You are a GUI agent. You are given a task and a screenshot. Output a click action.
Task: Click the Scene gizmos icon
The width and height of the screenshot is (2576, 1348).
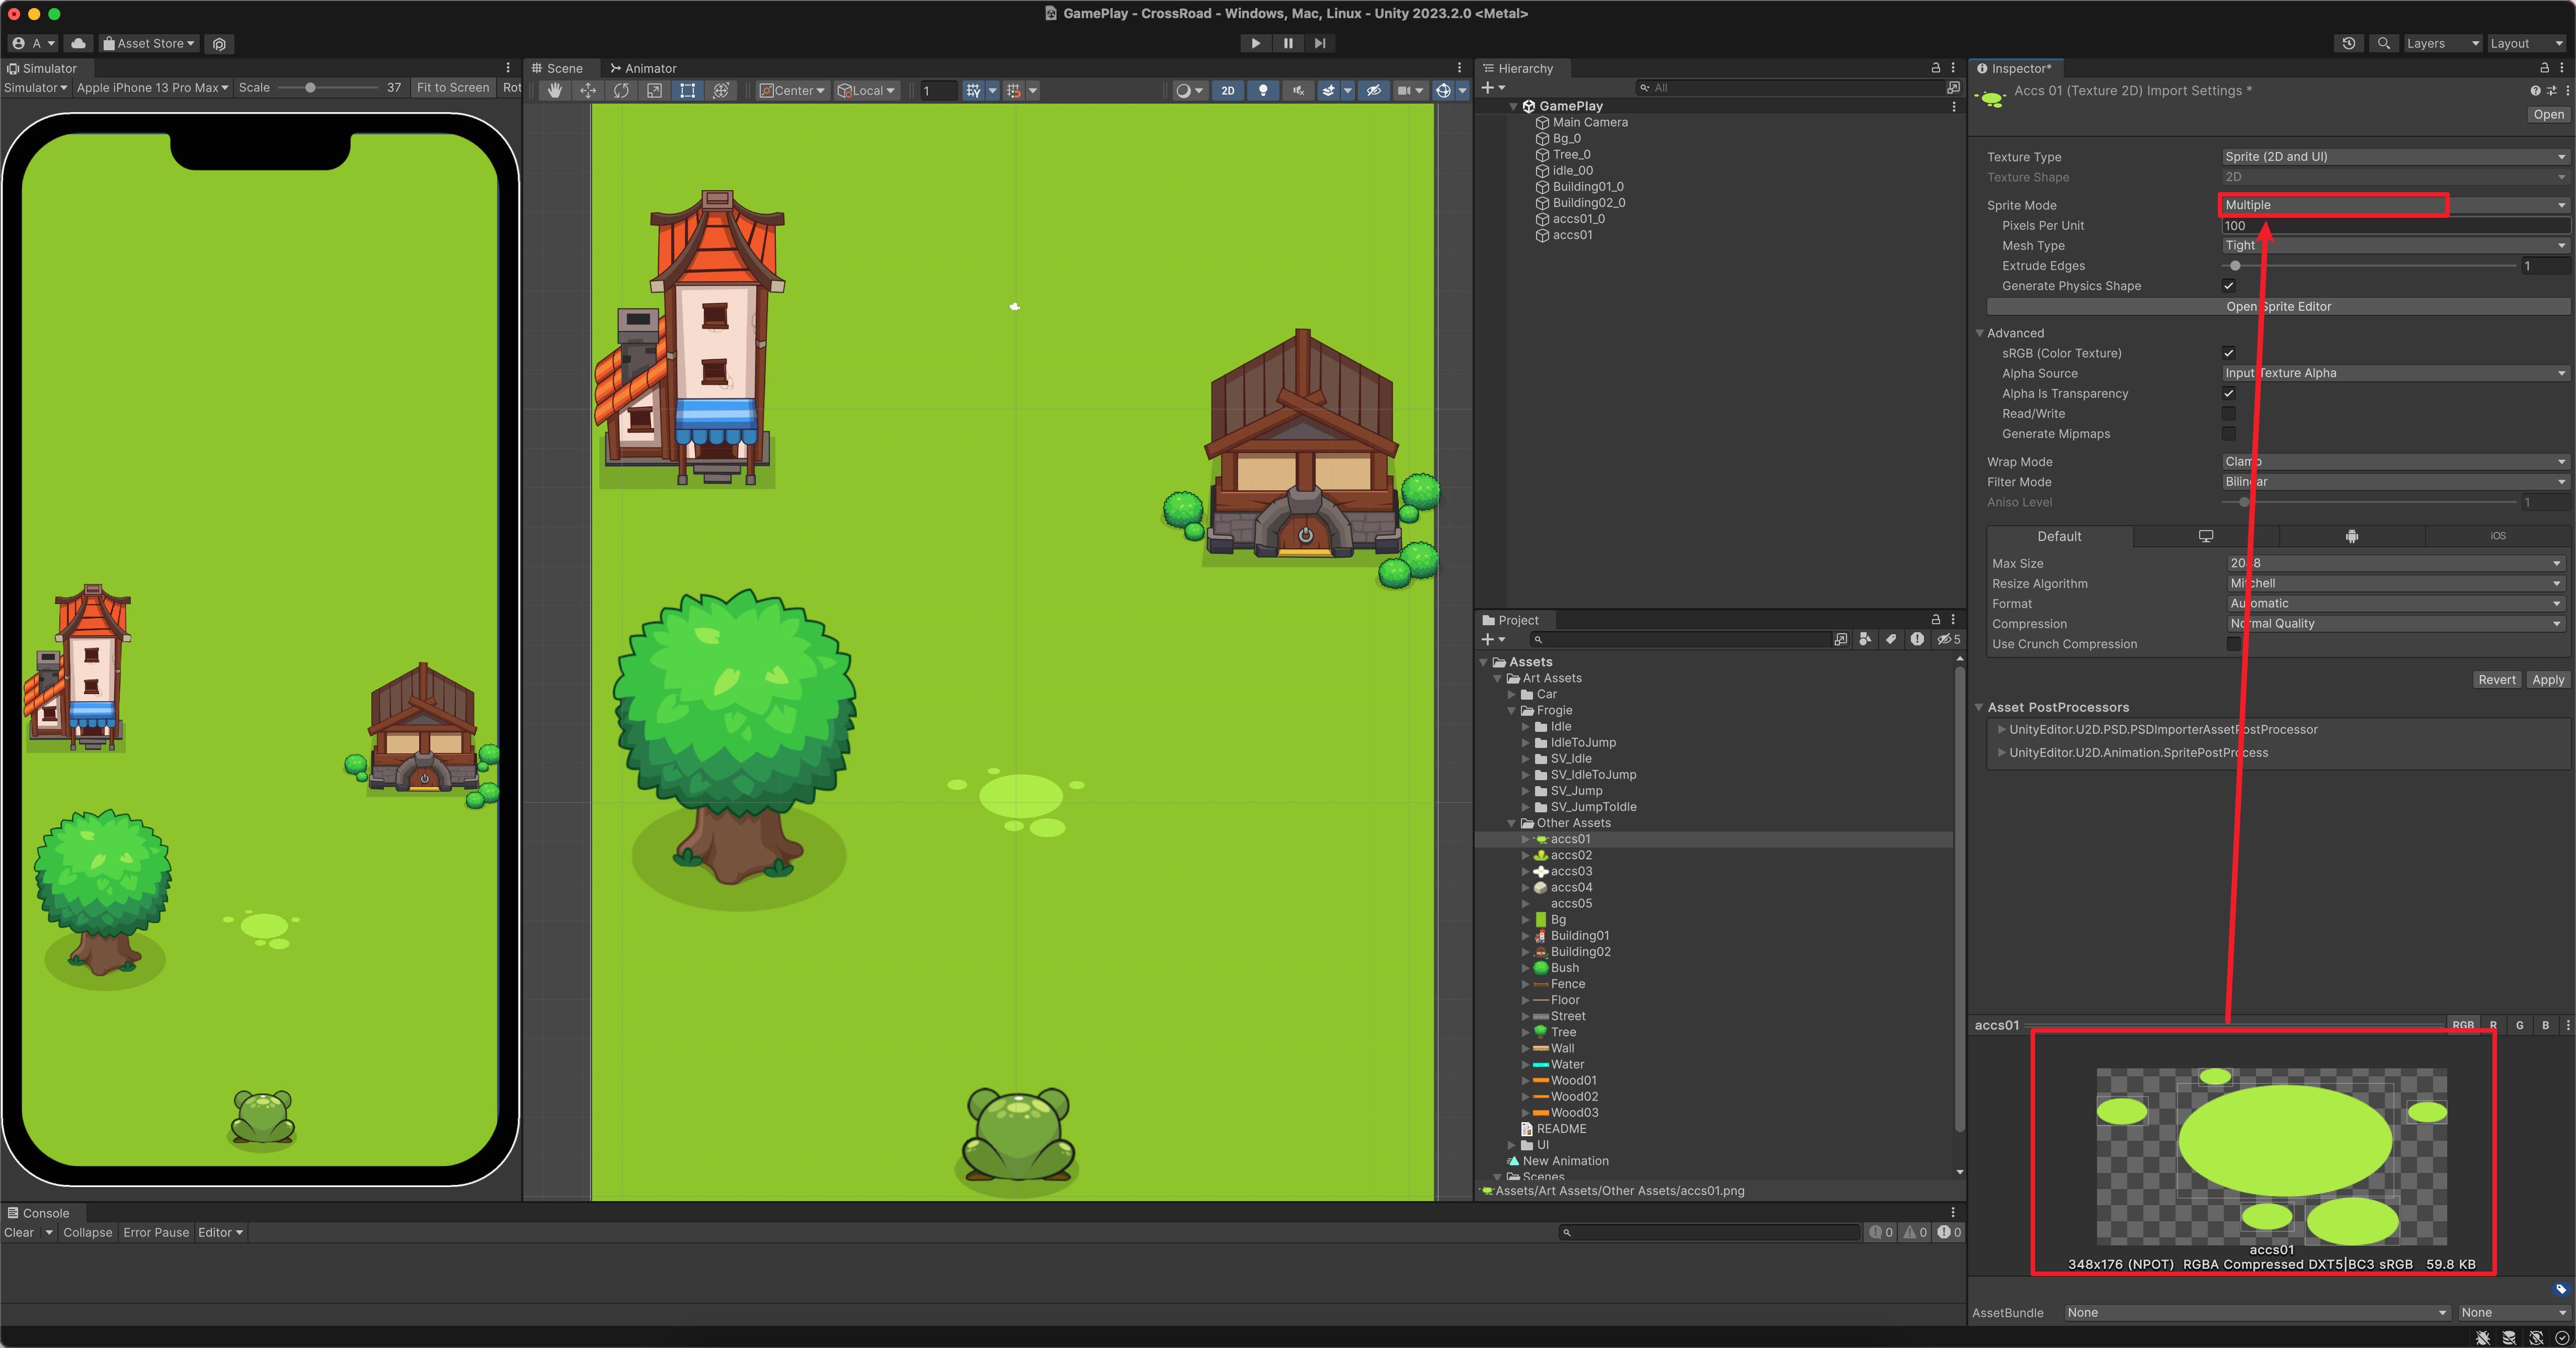click(1443, 90)
